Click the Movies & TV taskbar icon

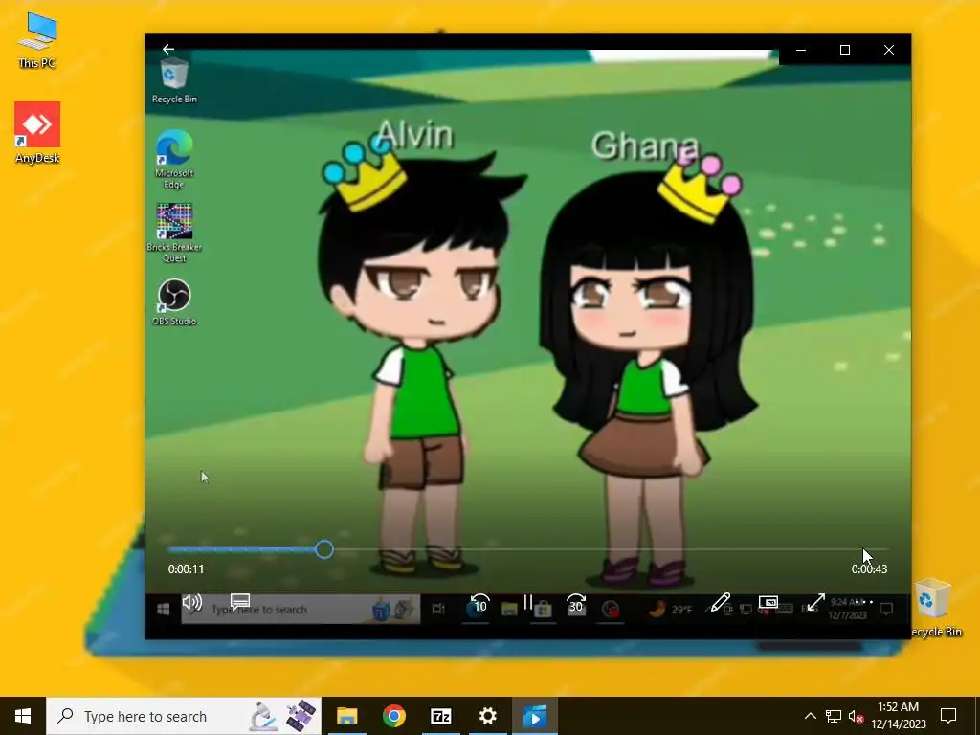[535, 716]
